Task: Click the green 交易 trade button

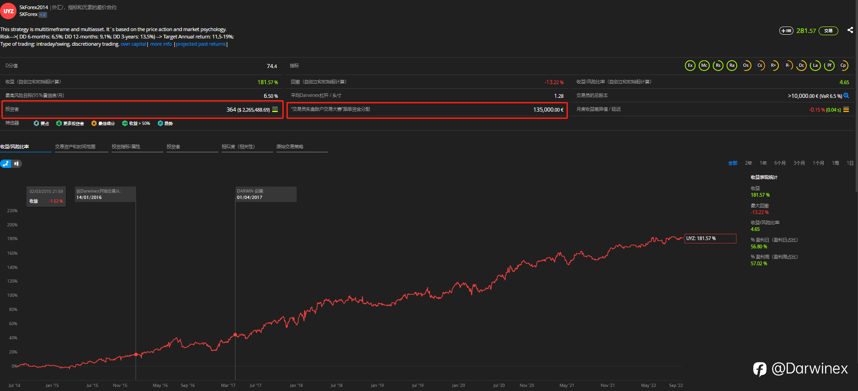Action: (828, 31)
